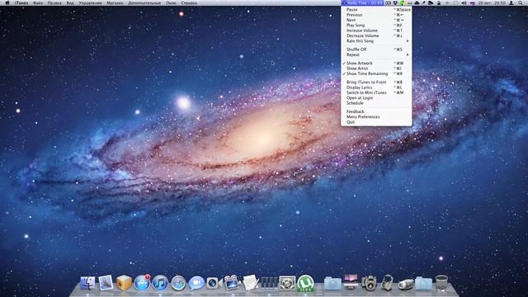Launch the photo camera app in dock
Screen dimensions: 528x297
click(369, 283)
